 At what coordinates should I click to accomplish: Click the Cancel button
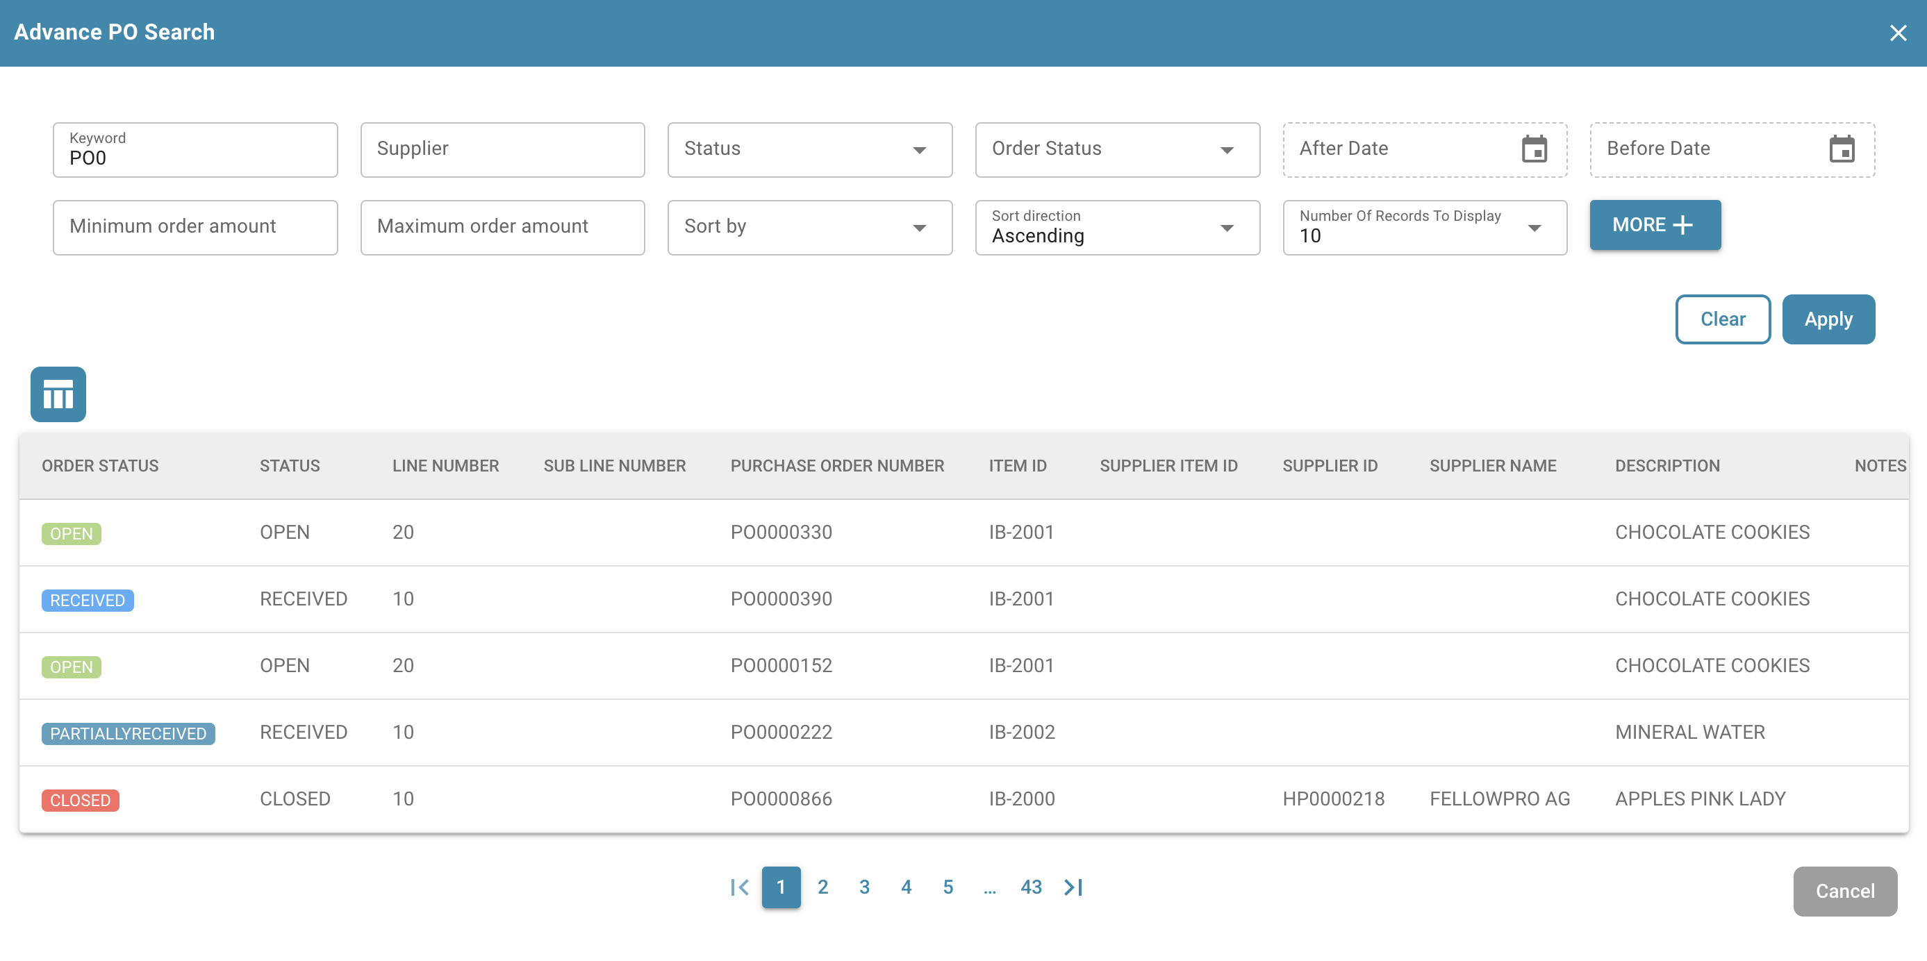pos(1844,891)
